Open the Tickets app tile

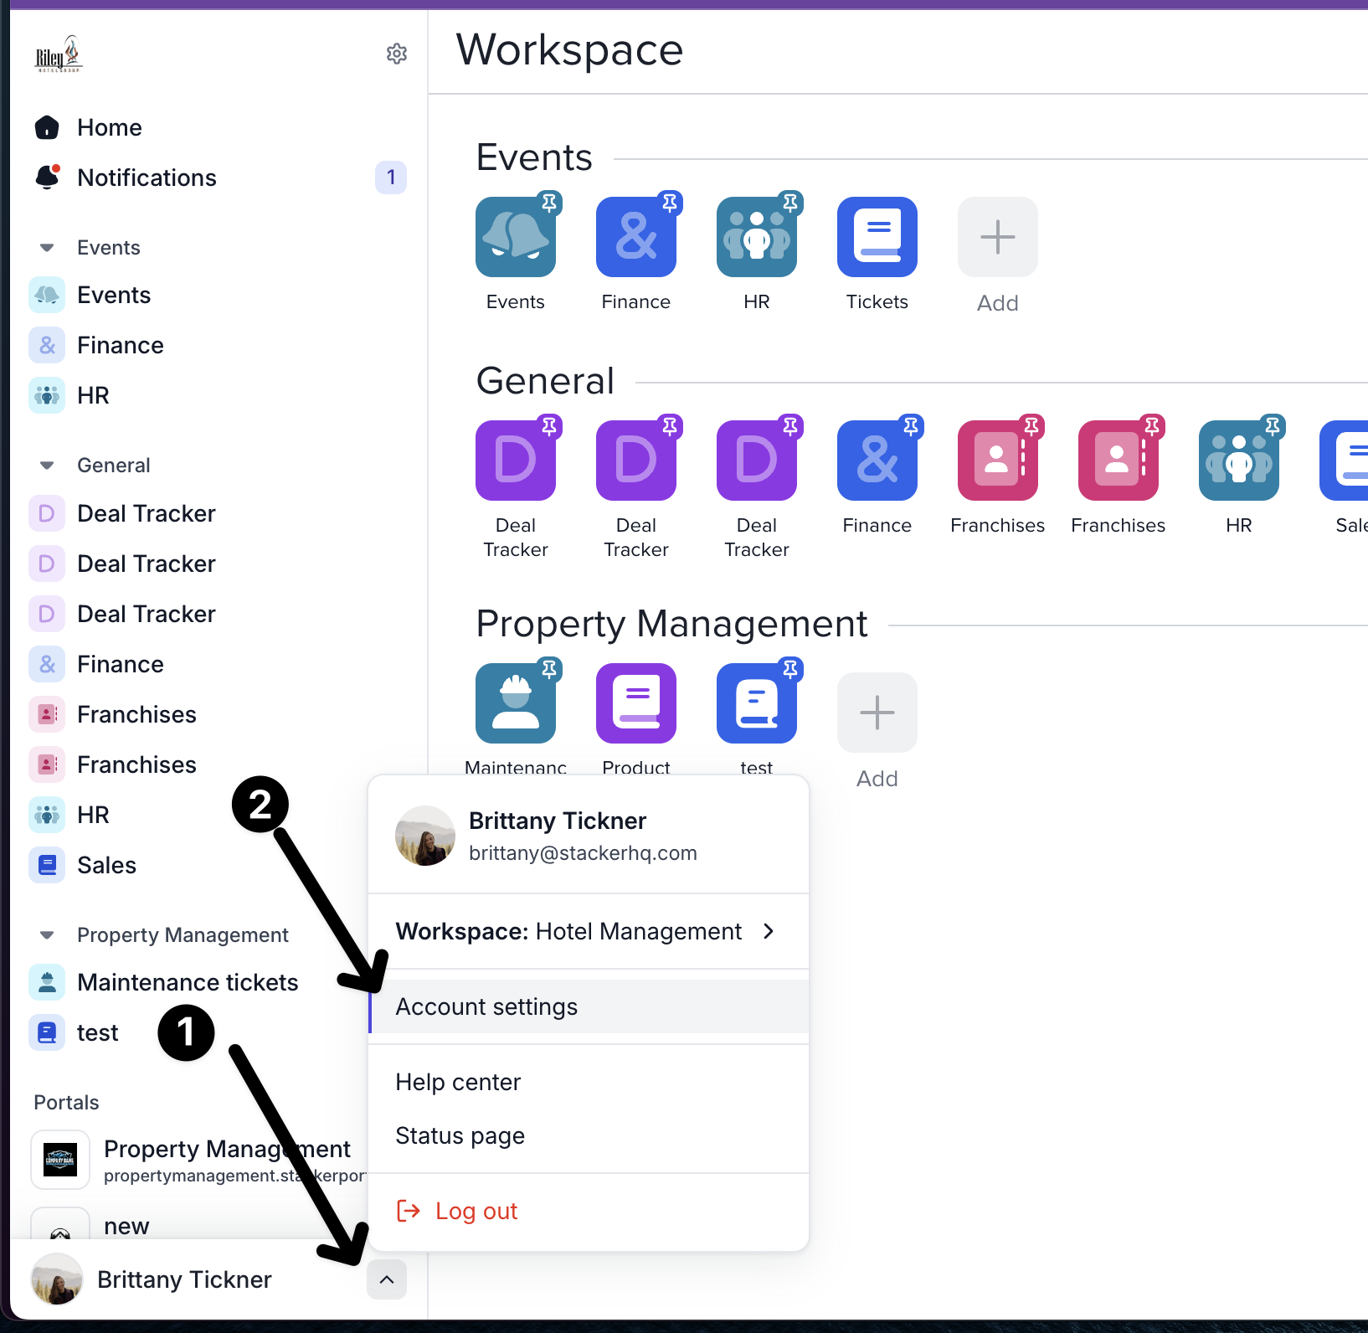pyautogui.click(x=877, y=237)
